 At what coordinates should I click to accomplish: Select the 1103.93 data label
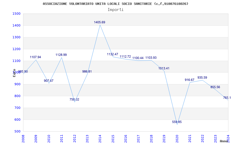151,58
